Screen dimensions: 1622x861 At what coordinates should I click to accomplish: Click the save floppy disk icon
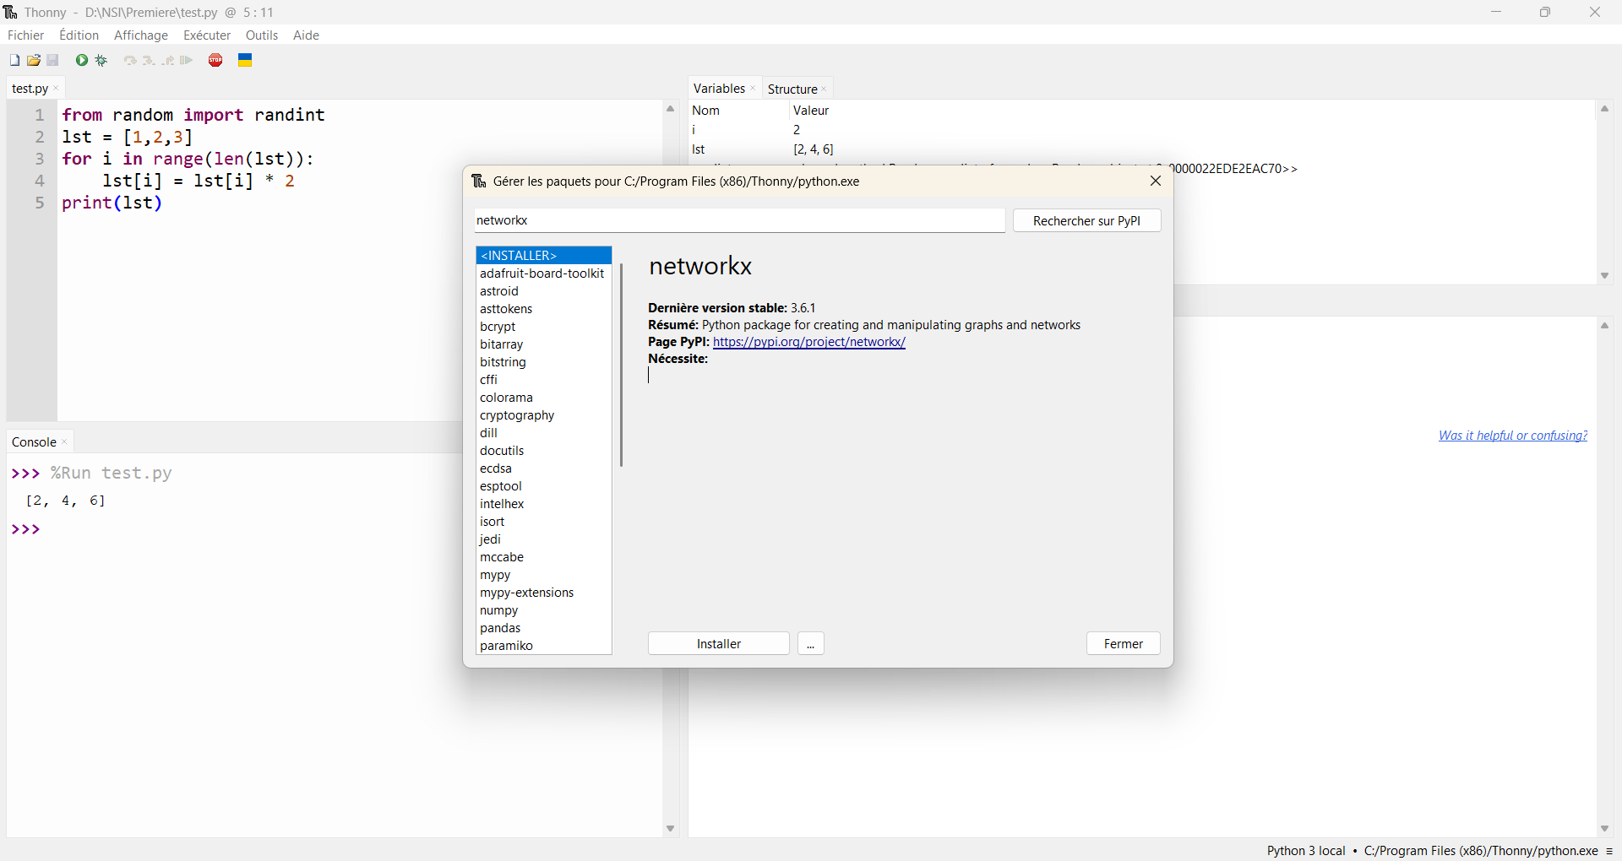[x=53, y=60]
